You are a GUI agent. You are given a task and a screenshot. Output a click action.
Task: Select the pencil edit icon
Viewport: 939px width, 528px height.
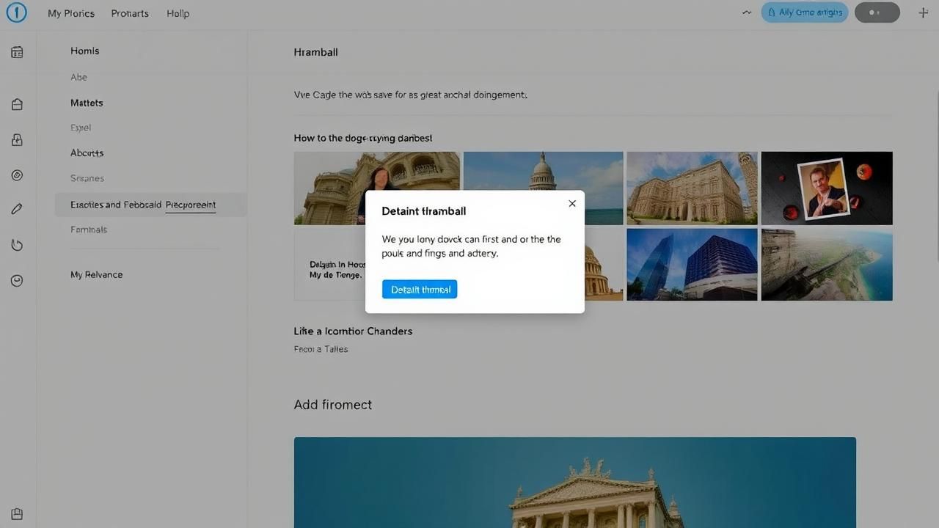pyautogui.click(x=17, y=209)
